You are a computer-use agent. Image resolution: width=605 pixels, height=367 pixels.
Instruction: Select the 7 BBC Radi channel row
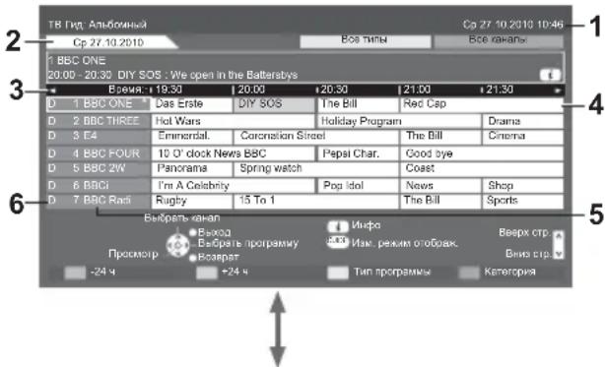coord(99,201)
